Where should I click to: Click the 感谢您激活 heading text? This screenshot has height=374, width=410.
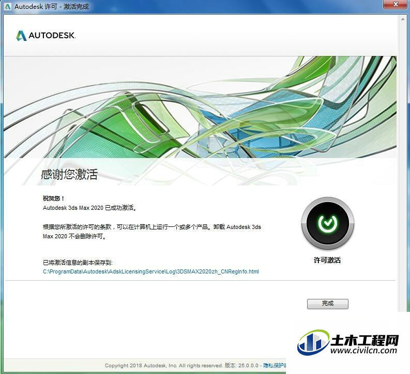click(x=69, y=174)
